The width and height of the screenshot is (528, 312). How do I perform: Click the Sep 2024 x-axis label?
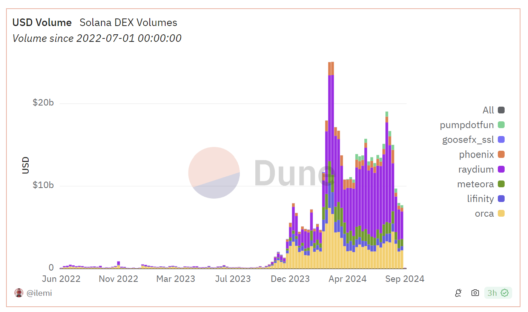tap(405, 279)
